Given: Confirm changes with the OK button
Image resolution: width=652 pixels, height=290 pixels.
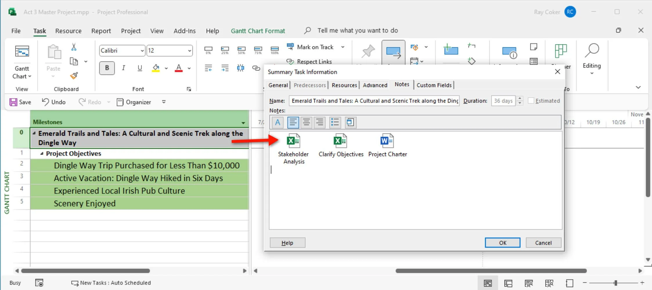Looking at the screenshot, I should coord(502,242).
